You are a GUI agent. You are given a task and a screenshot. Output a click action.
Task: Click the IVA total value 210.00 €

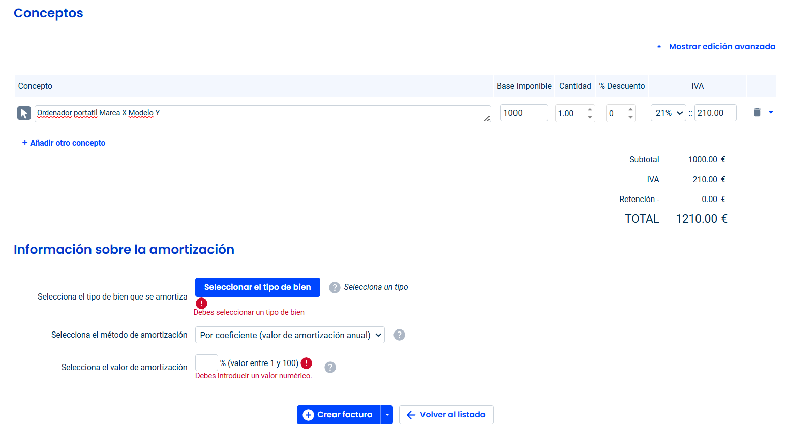(x=709, y=179)
